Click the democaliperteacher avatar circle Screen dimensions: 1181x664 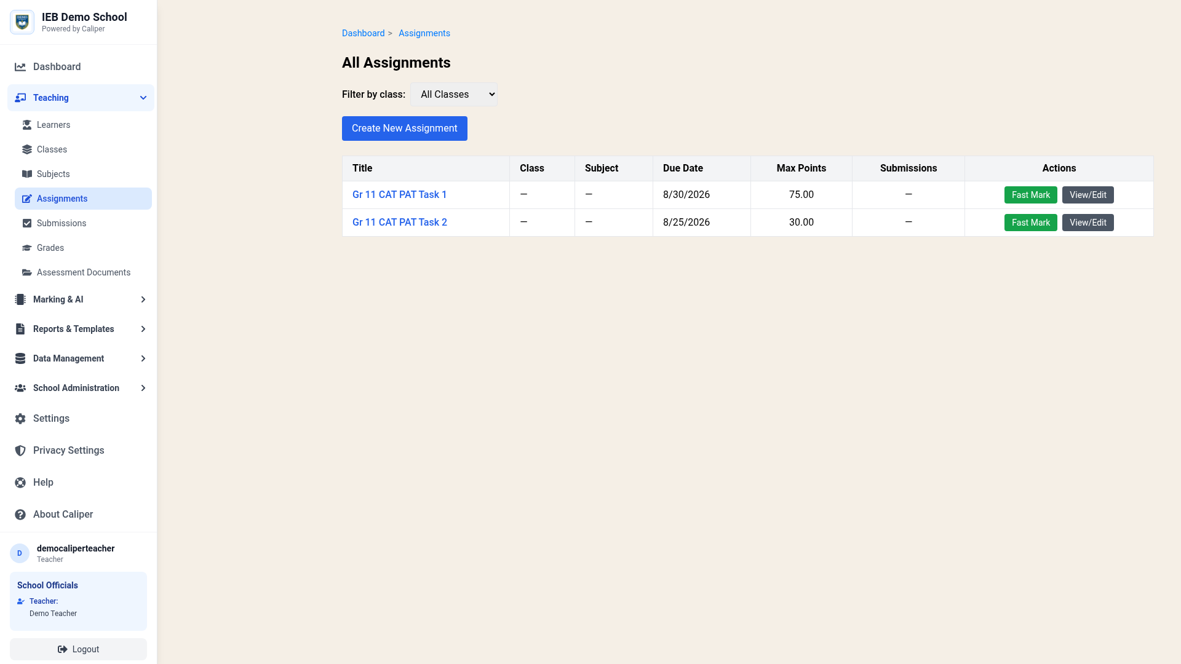click(x=20, y=553)
